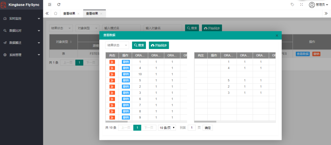Close the 查看数据 dialog
The image size is (331, 145).
pyautogui.click(x=277, y=35)
